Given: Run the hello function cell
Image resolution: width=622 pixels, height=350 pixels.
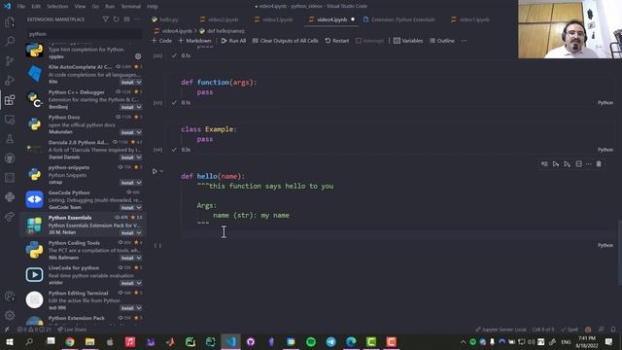Looking at the screenshot, I should point(155,171).
